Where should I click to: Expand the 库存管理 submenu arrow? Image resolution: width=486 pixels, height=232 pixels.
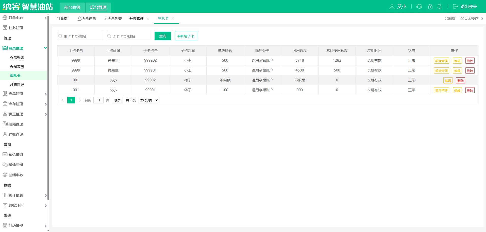pyautogui.click(x=46, y=104)
